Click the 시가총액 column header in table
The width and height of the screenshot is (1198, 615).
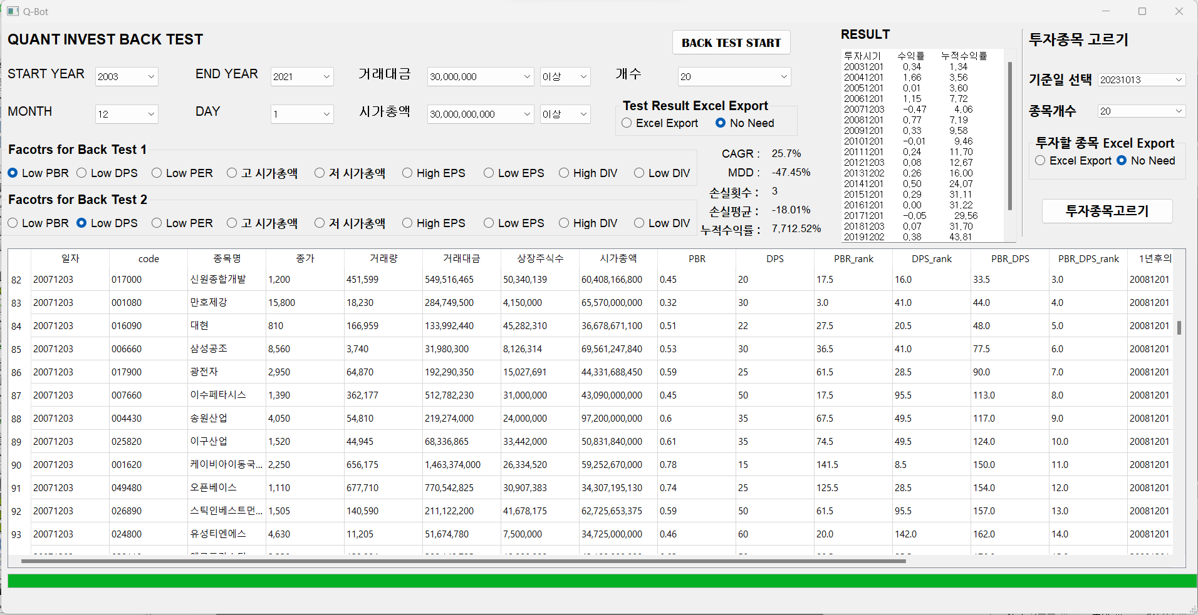(x=618, y=258)
